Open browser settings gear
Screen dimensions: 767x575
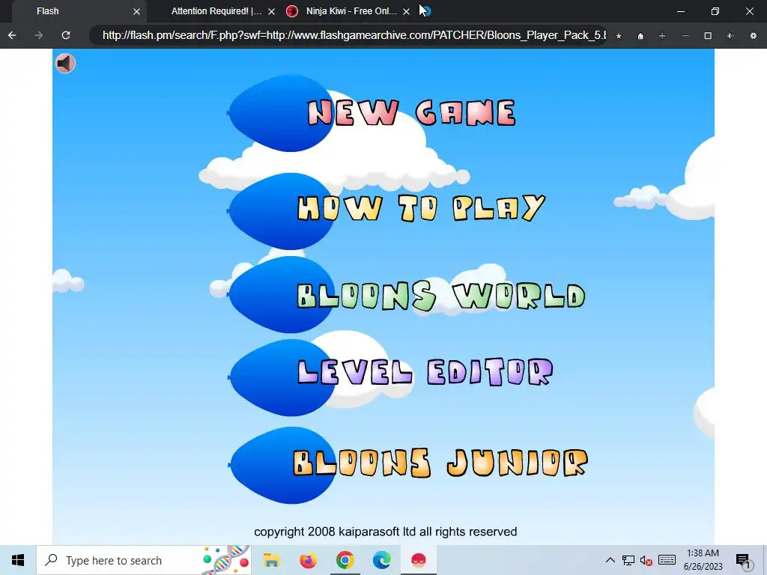[754, 36]
